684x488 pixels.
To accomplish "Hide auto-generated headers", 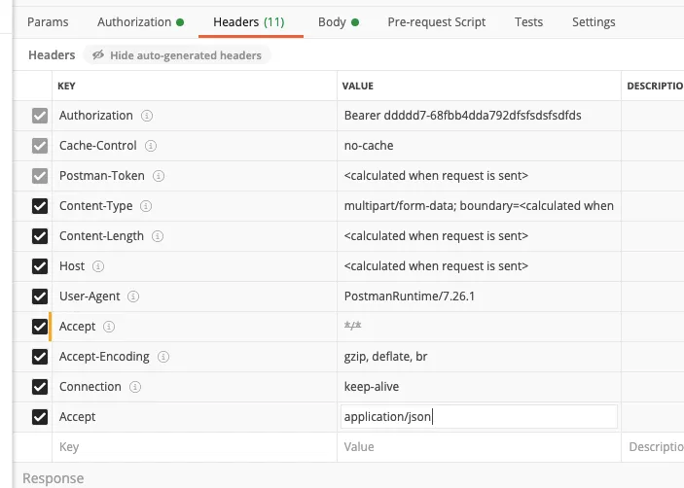I will [177, 55].
